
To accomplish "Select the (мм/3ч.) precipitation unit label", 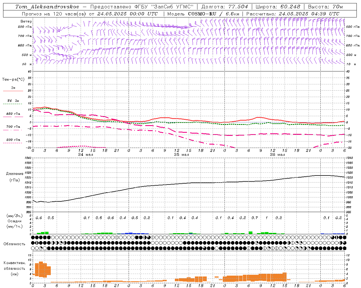I will pyautogui.click(x=14, y=216).
